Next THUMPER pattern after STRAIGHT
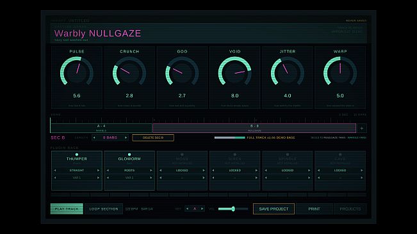 [98, 170]
